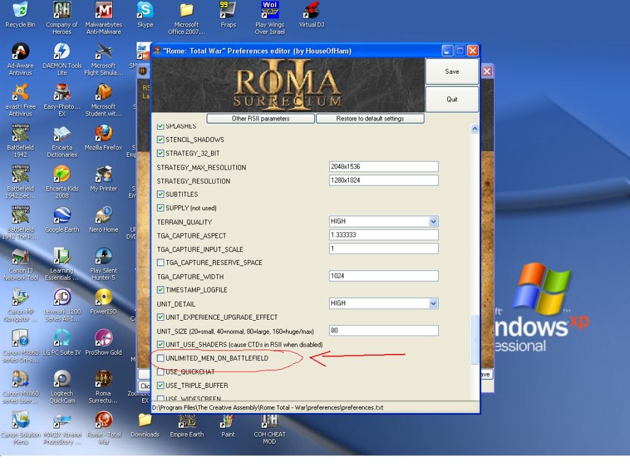Uncheck the SUBTITLES option
The height and width of the screenshot is (472, 630).
[161, 195]
